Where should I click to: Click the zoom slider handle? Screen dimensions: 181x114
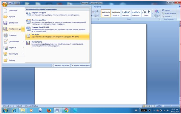pos(171,106)
